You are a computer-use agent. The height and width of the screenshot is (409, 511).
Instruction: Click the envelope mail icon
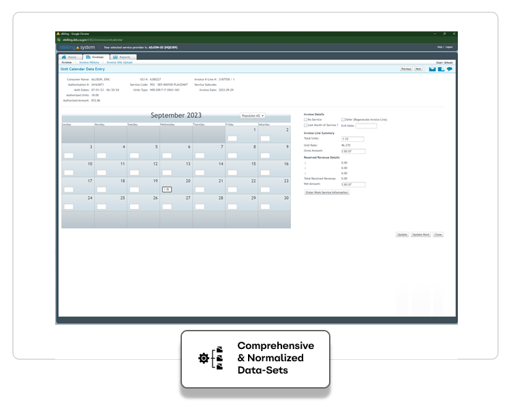click(432, 69)
